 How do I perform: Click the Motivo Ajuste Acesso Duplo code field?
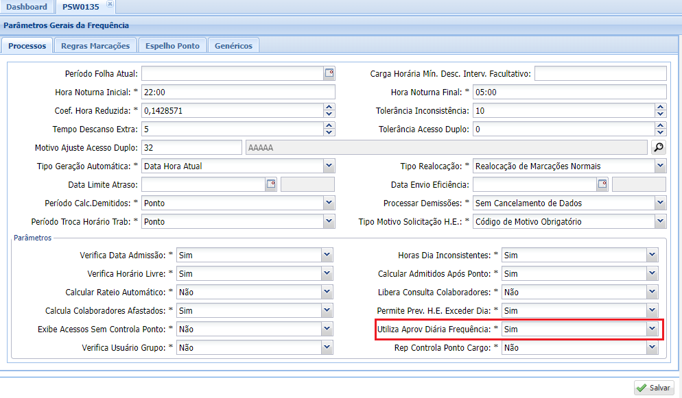pos(192,147)
